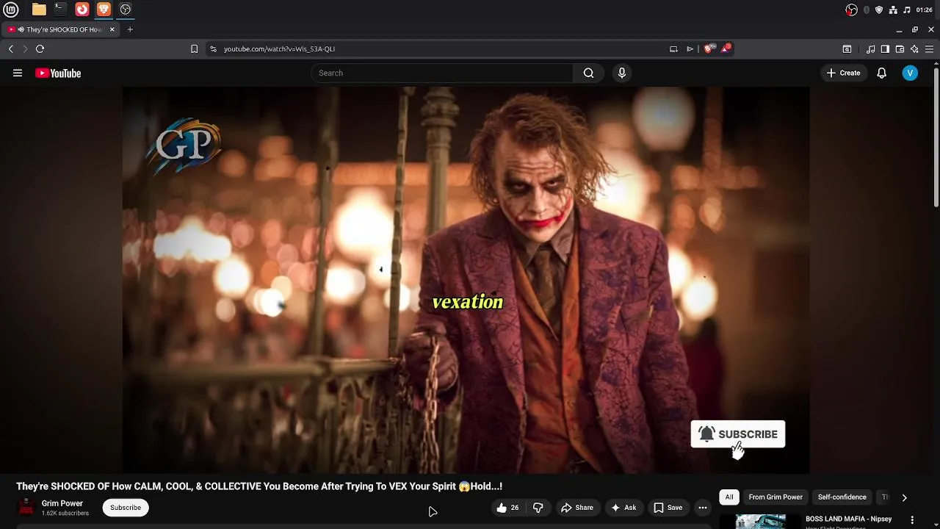Image resolution: width=940 pixels, height=529 pixels.
Task: Open Brave Rewards triangle icon
Action: pos(726,48)
